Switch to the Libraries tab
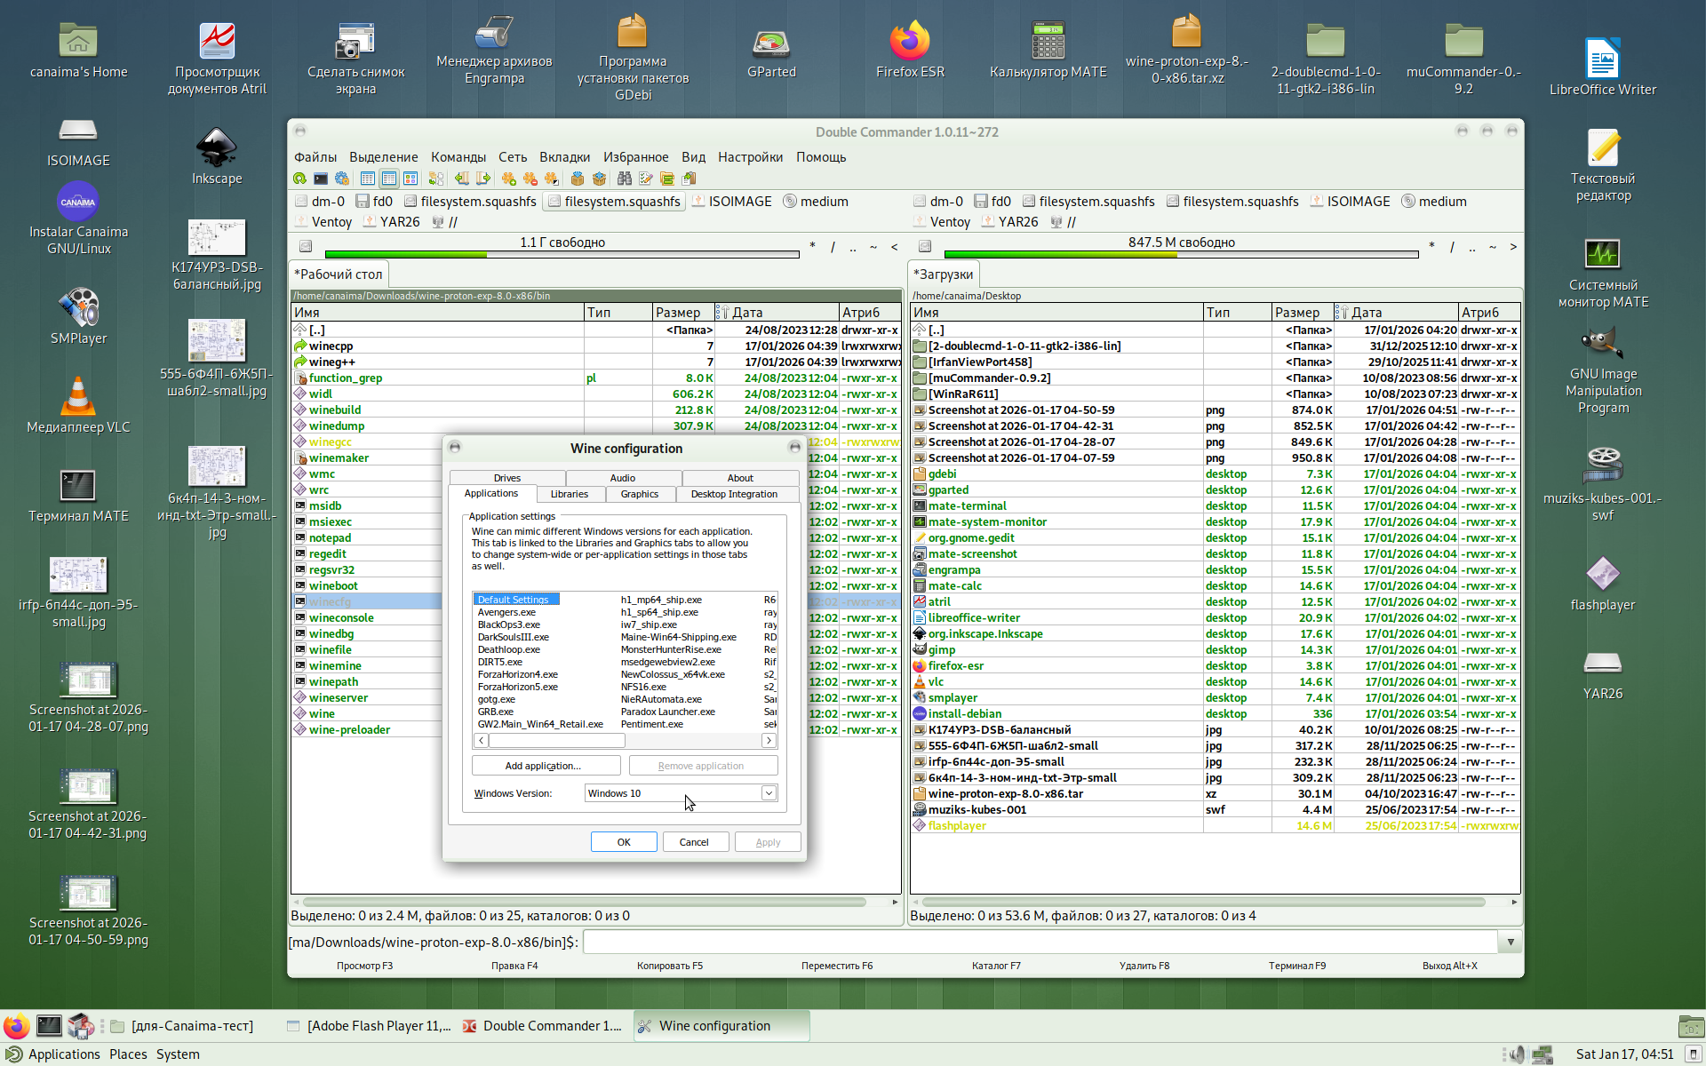Screen dimensions: 1706x1066 [x=569, y=494]
